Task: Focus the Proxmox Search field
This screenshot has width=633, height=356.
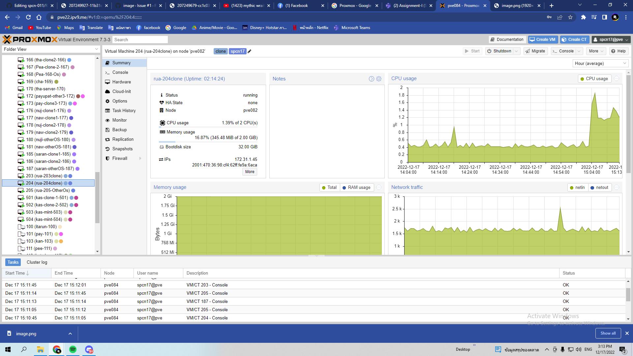Action: click(140, 40)
